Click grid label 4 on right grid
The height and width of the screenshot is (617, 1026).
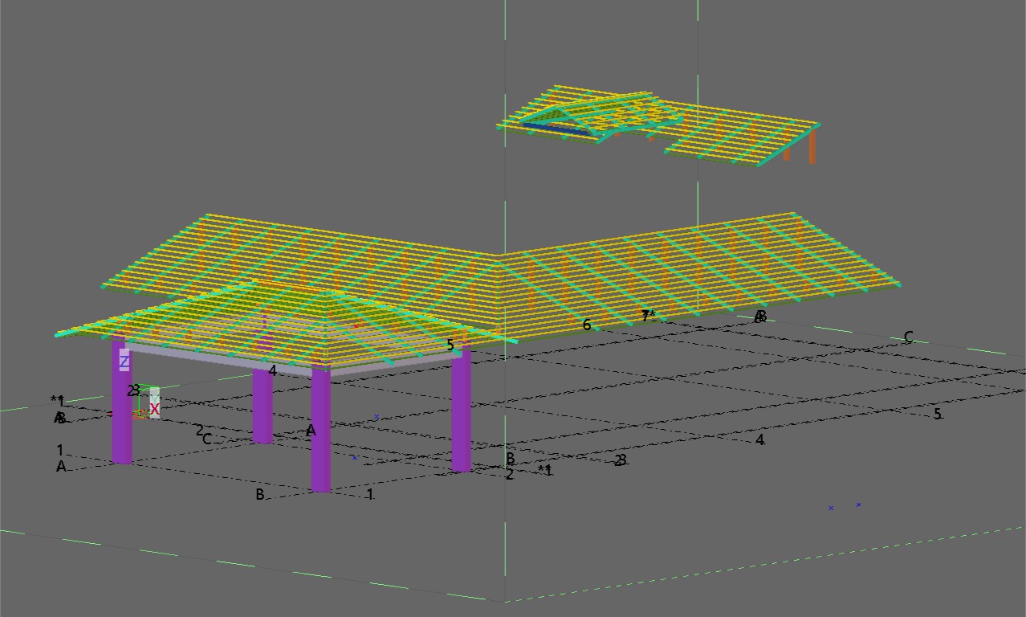[x=759, y=440]
